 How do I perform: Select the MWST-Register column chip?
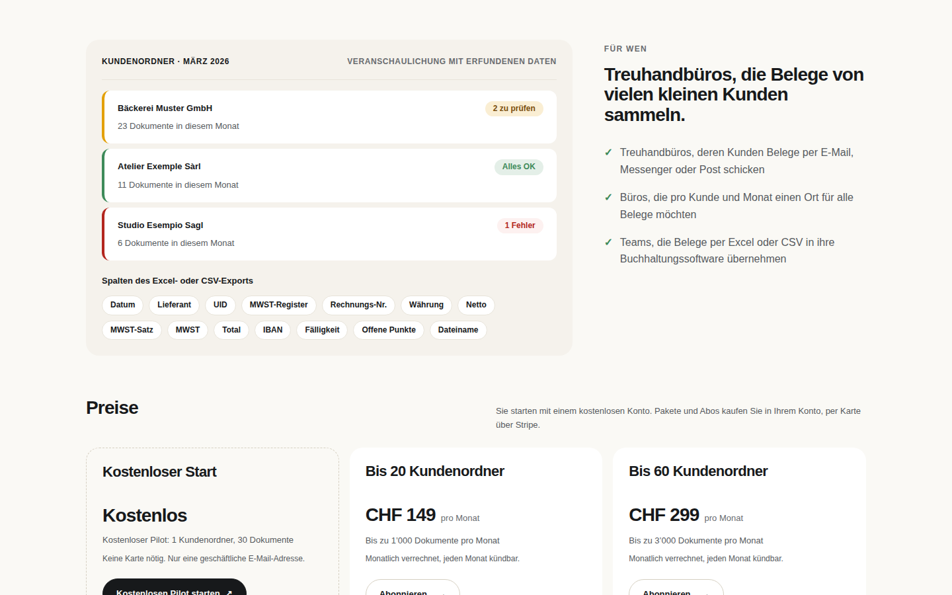(278, 305)
